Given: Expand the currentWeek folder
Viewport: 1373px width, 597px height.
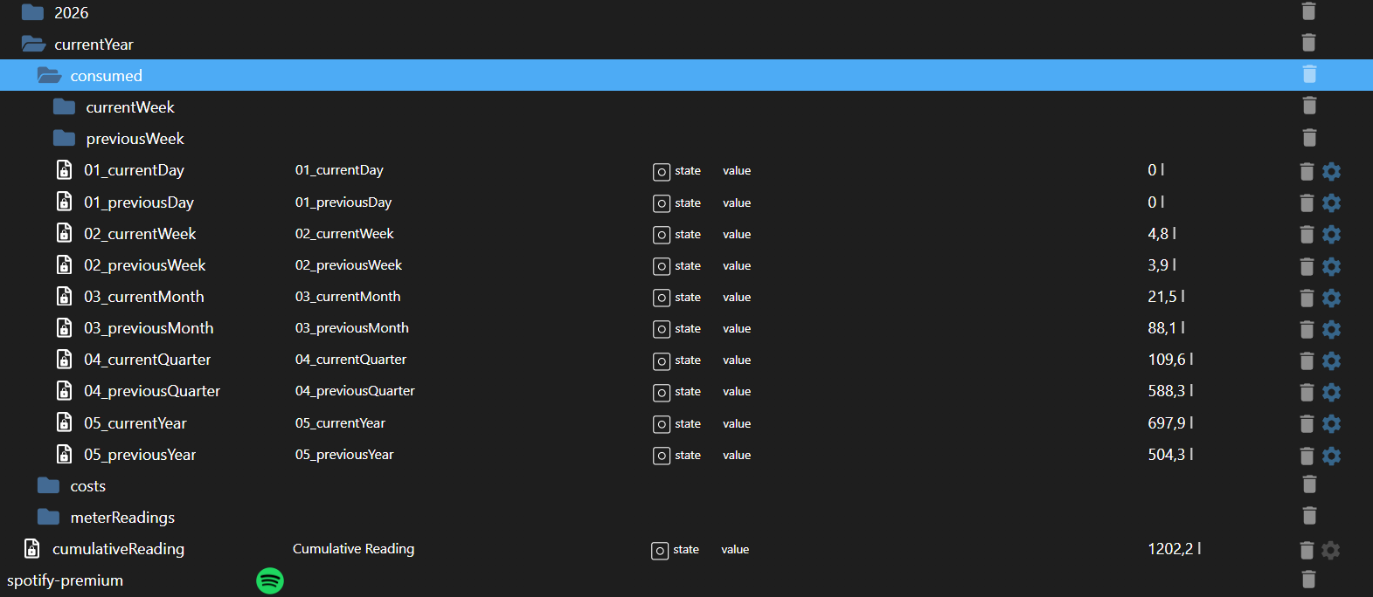Looking at the screenshot, I should tap(64, 106).
